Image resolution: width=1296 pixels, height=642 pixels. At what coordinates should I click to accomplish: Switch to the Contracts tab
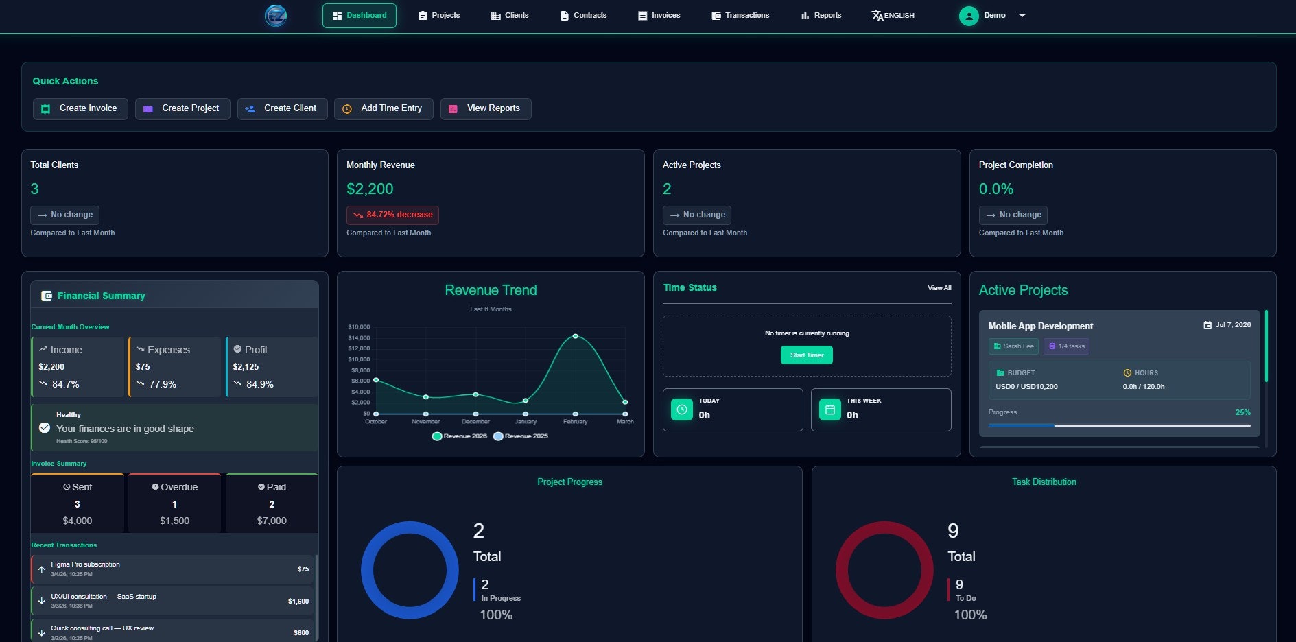[583, 15]
